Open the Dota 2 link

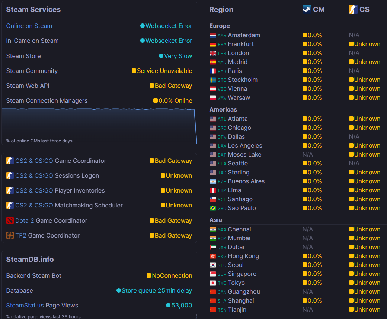(25, 220)
